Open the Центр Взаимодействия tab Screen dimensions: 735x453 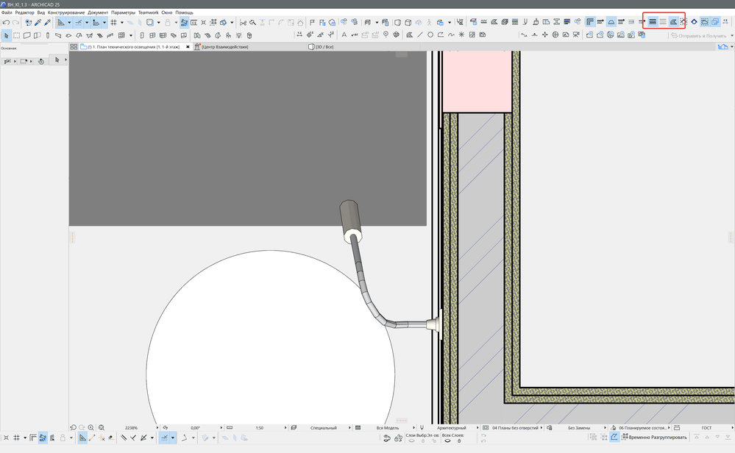pos(224,47)
